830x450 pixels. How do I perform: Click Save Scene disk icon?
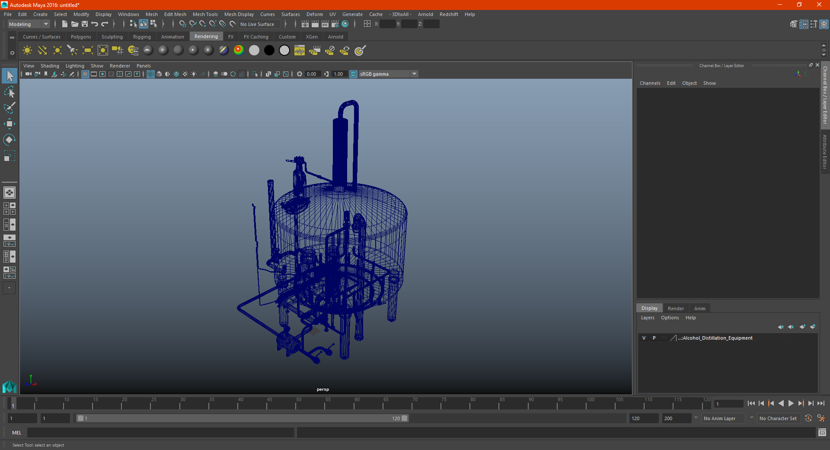click(x=85, y=24)
